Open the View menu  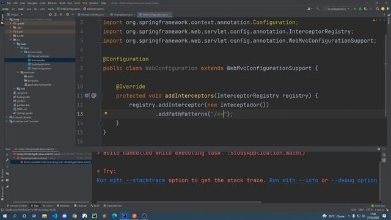point(23,3)
